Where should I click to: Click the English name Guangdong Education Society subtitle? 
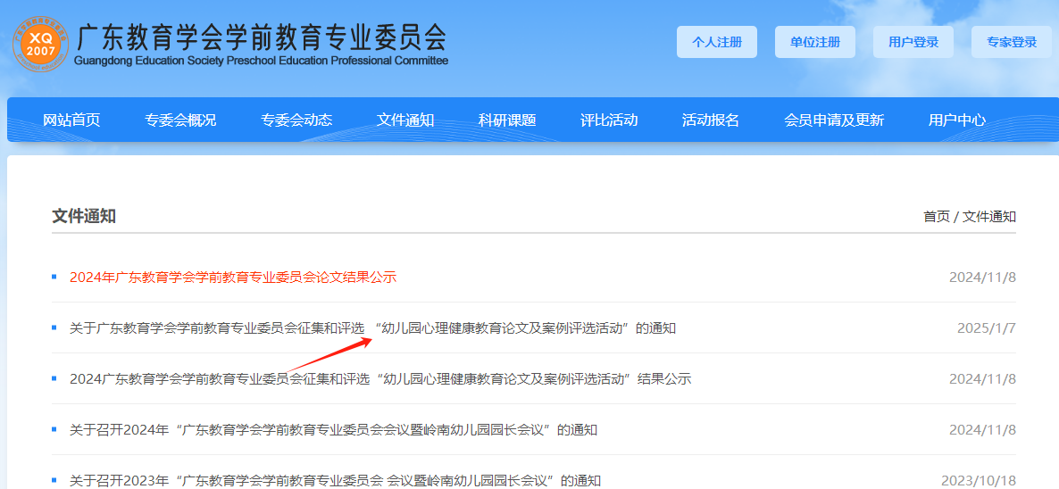click(260, 61)
